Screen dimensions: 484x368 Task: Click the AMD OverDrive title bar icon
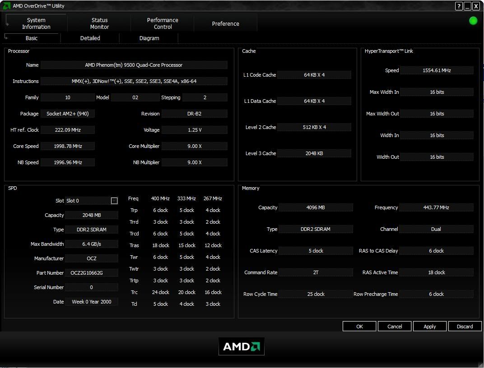7,6
